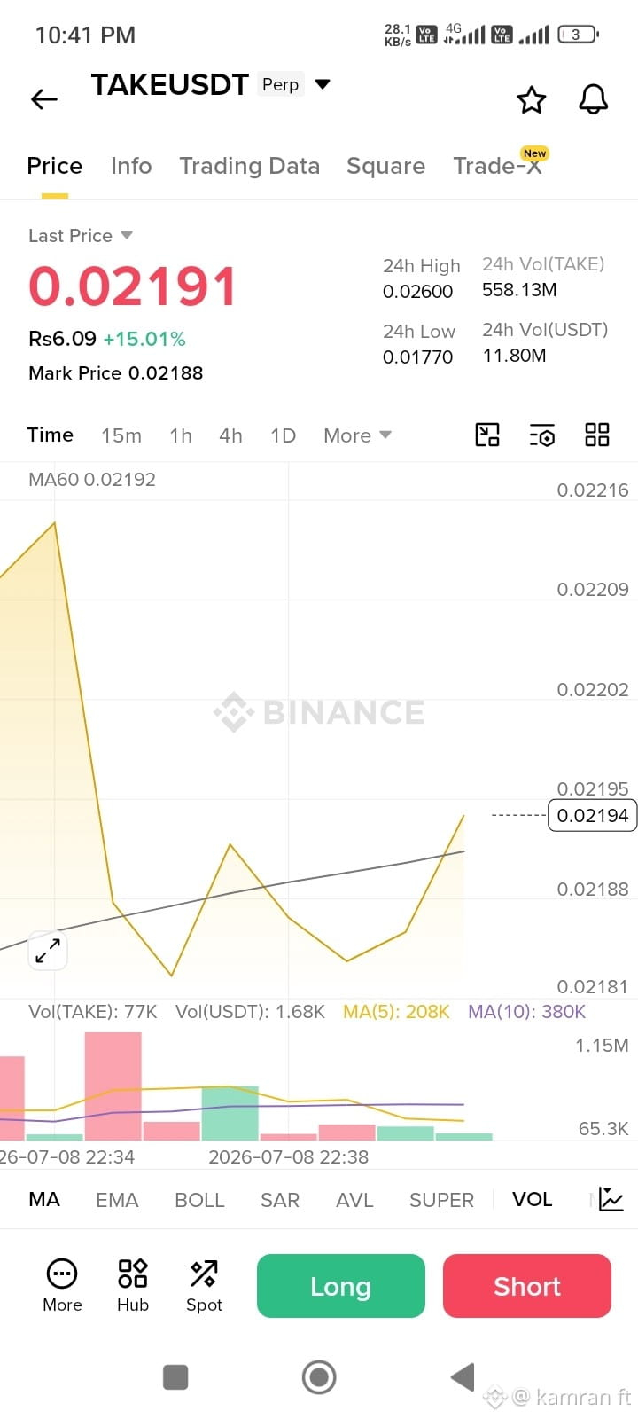Add TAKEUSDT to favorites with star icon
The width and height of the screenshot is (638, 1419).
[532, 99]
